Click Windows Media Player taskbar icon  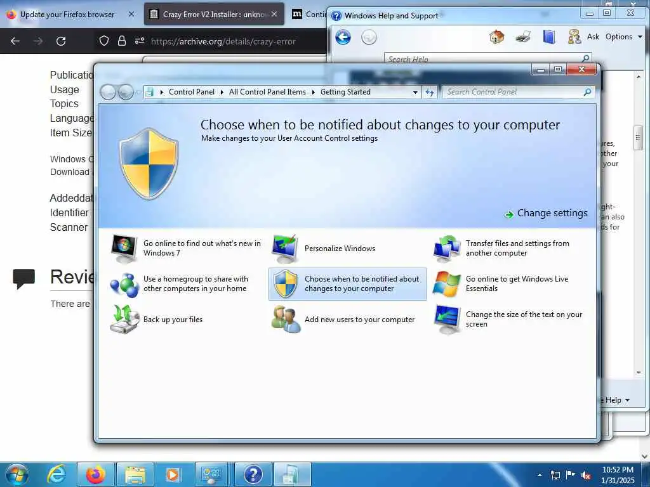[173, 474]
